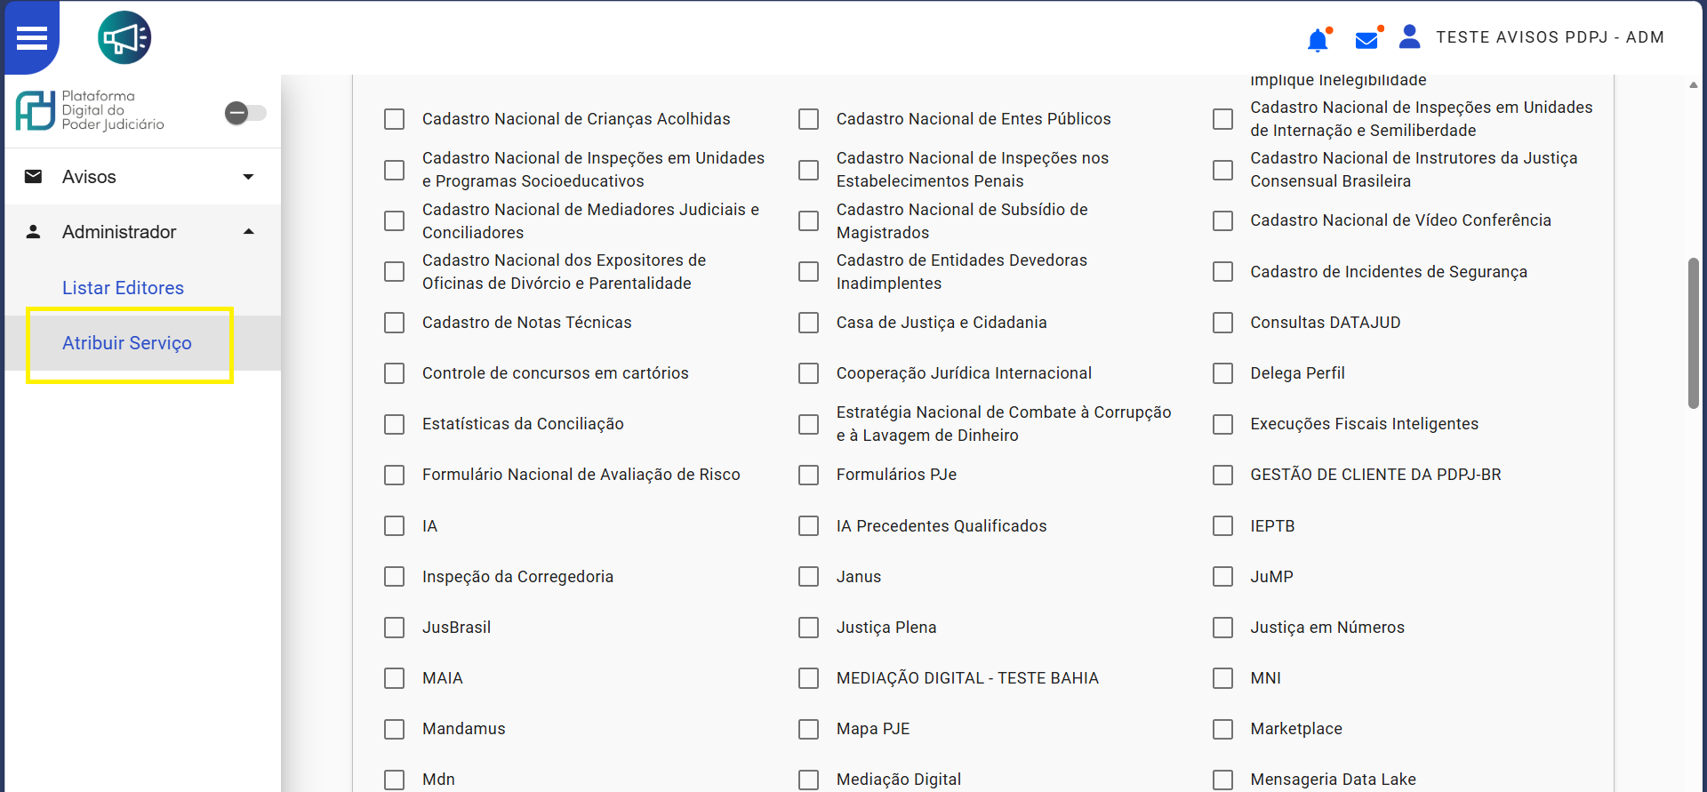Screen dimensions: 1707x792
Task: Select the Janus checkbox
Action: 809,577
